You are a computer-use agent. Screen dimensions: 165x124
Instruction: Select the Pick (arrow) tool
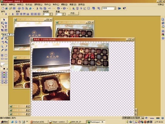tap(4, 20)
